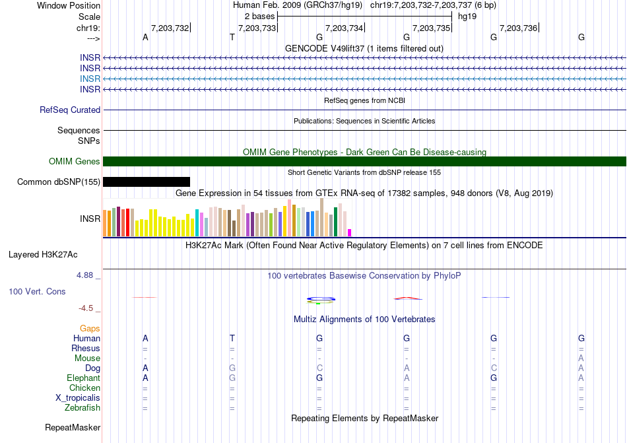Click the Dog species label
Image resolution: width=627 pixels, height=443 pixels.
pos(93,368)
